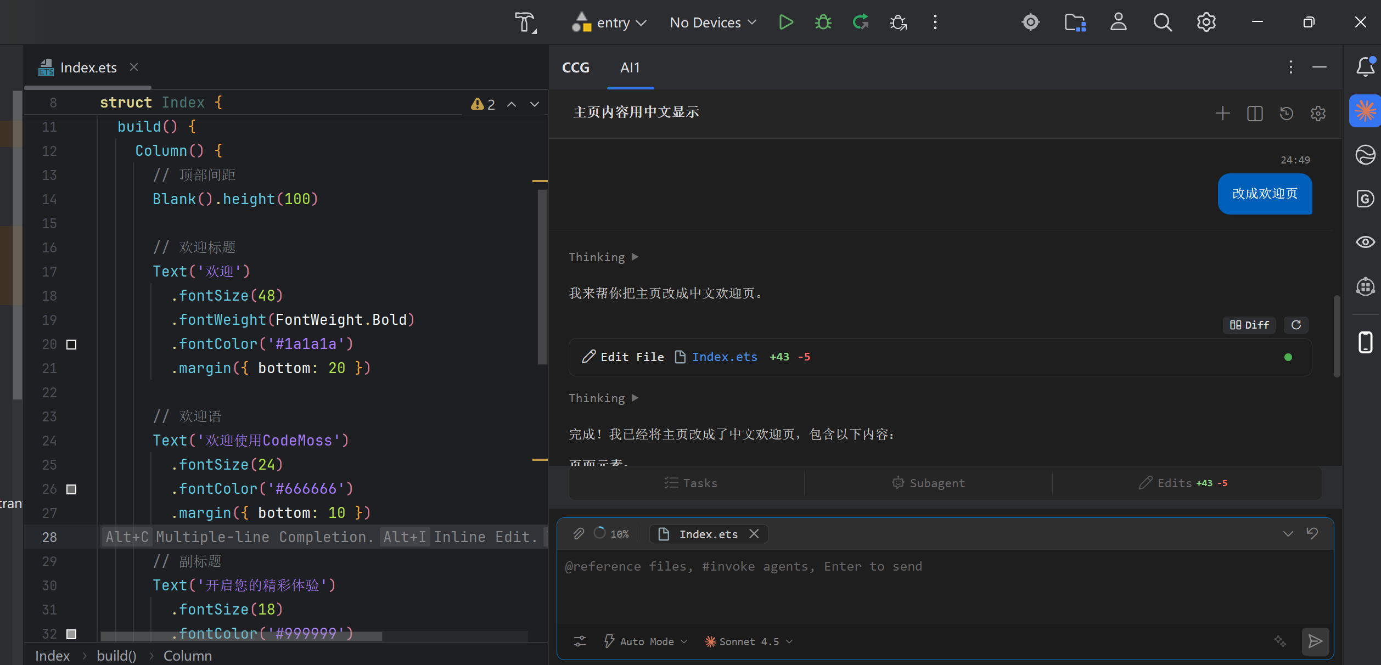Image resolution: width=1381 pixels, height=665 pixels.
Task: Click the green Debug bug icon
Action: pyautogui.click(x=823, y=22)
